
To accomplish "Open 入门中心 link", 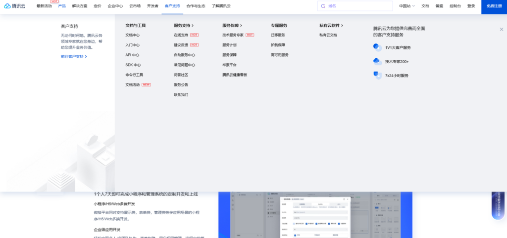I will [133, 45].
